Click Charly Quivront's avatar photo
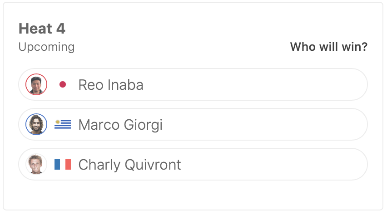The image size is (387, 215). [36, 164]
